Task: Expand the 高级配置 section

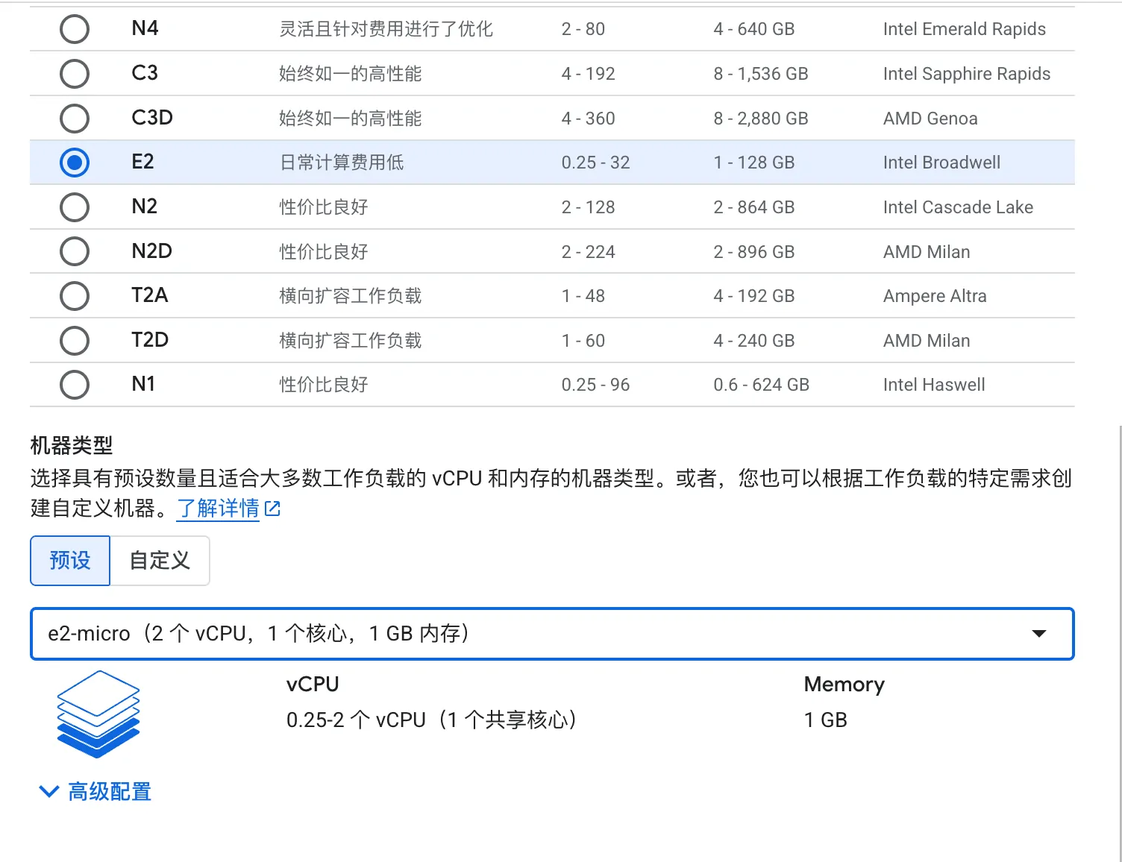Action: [x=110, y=791]
